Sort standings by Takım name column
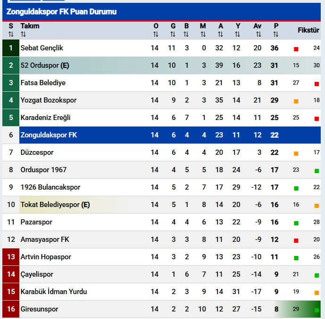 29,30
